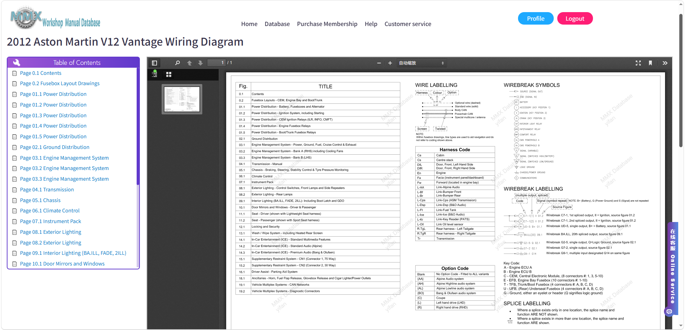Image resolution: width=685 pixels, height=330 pixels.
Task: Open Page 05.1 Chassis link
Action: point(40,200)
